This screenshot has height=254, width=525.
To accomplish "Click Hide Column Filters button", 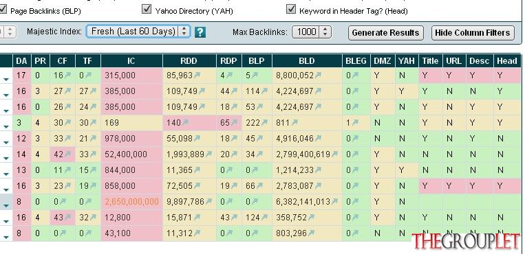I will pos(473,33).
